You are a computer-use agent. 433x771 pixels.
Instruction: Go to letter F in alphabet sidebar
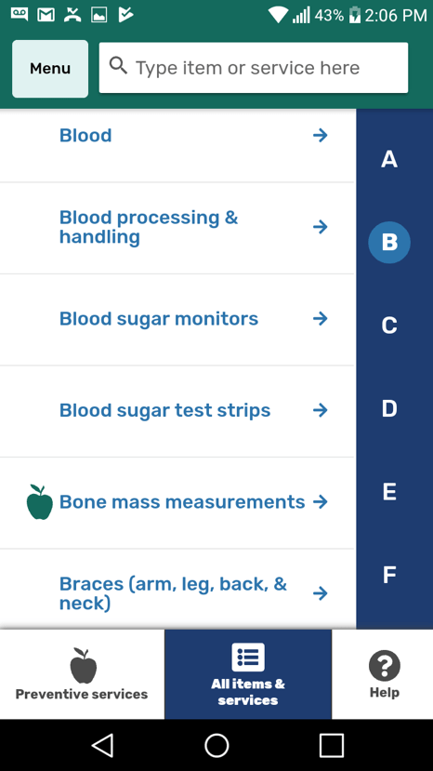pos(388,575)
